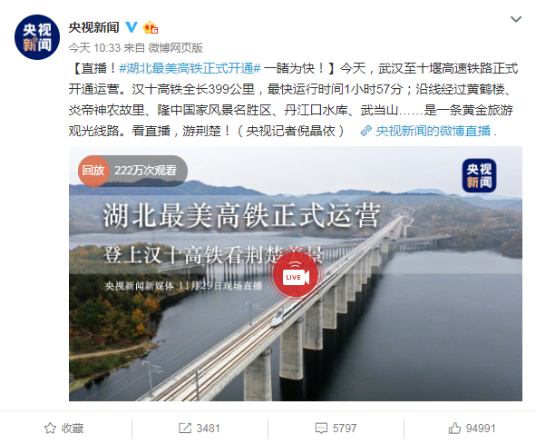Open the 央视新闻 account name link

(x=93, y=27)
